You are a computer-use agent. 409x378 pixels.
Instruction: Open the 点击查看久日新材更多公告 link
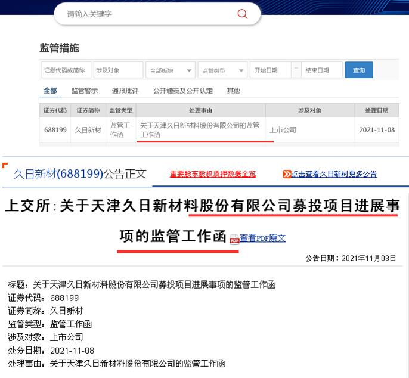[x=334, y=174]
